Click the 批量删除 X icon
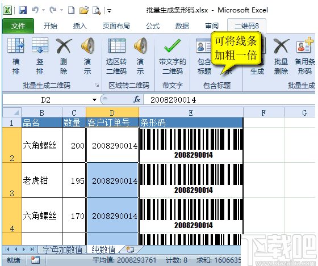The width and height of the screenshot is (318, 266). point(281,46)
